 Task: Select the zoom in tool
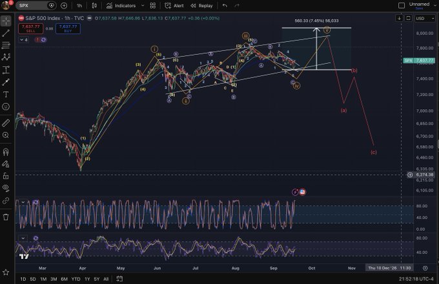(x=6, y=135)
